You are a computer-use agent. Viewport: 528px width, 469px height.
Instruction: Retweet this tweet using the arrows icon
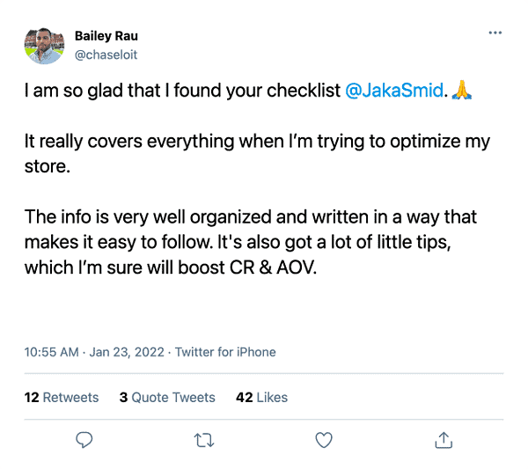click(x=204, y=438)
